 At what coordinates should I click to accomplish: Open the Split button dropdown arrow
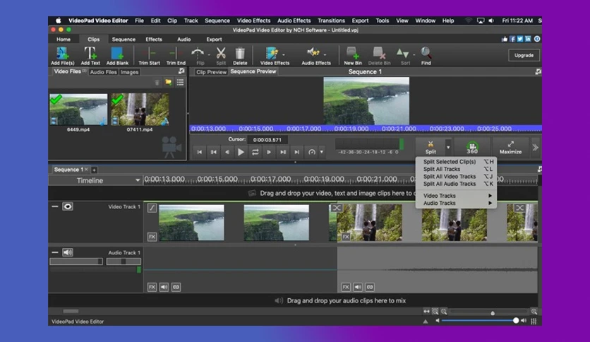point(448,147)
